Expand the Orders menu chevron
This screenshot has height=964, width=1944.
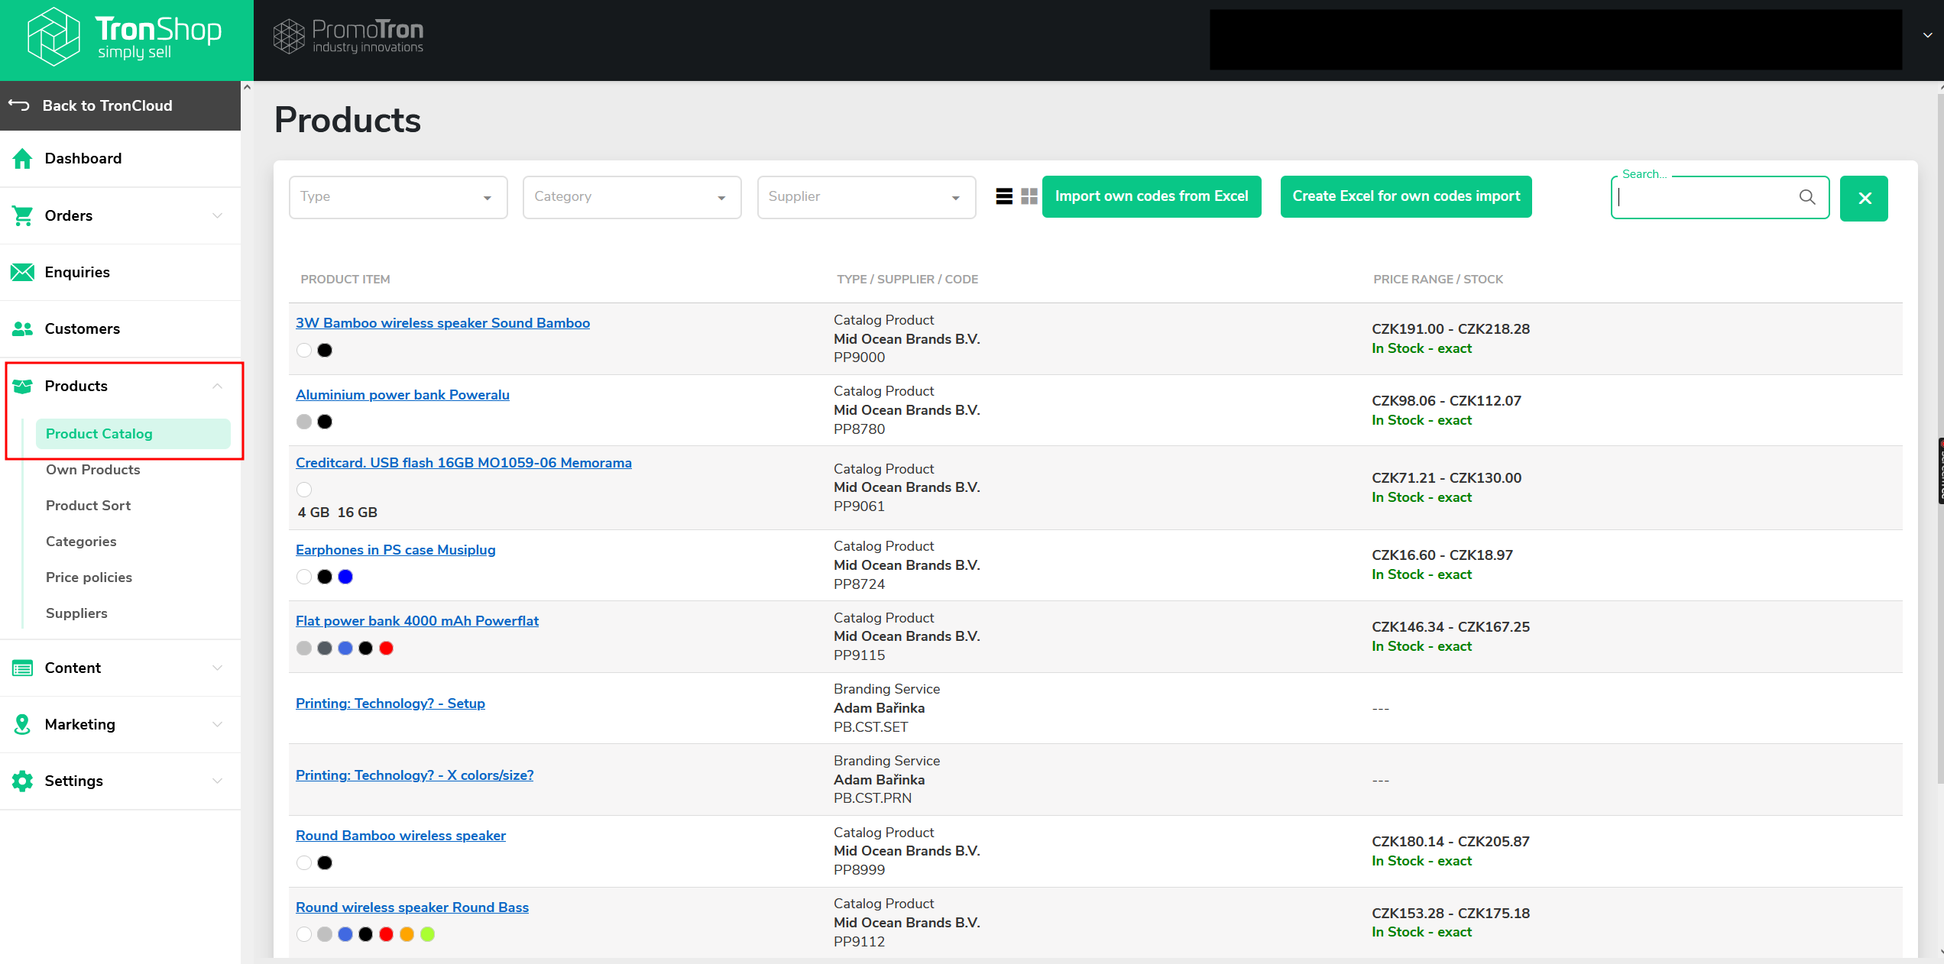(218, 215)
